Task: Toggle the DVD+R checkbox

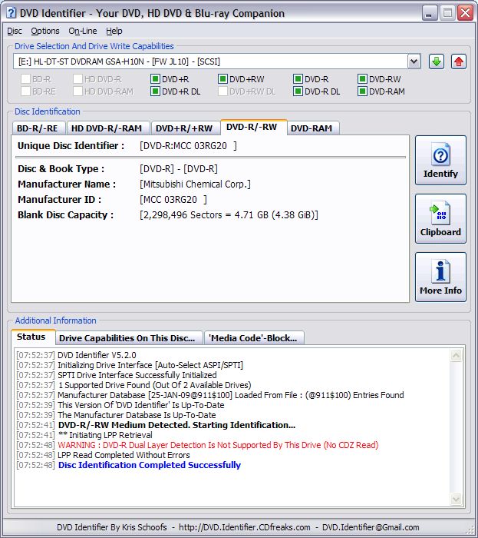Action: 155,79
